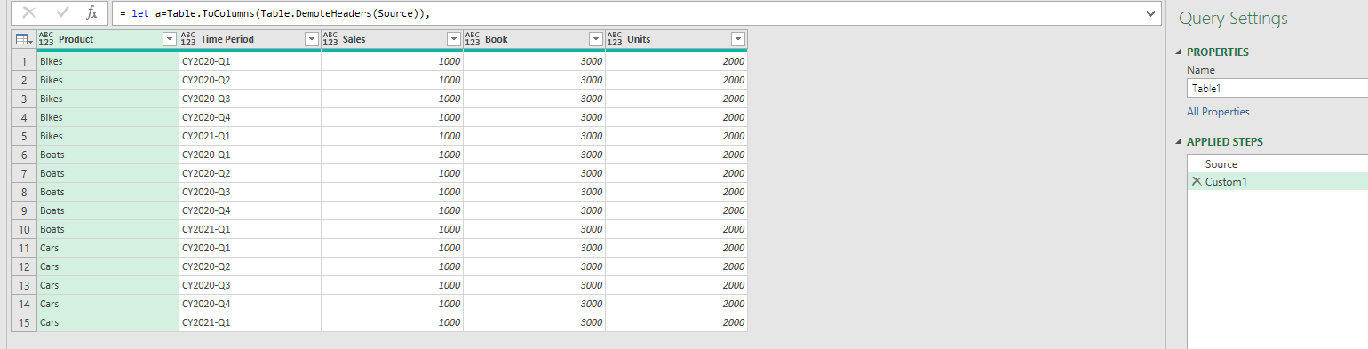Viewport: 1368px width, 349px height.
Task: Click the CY2020-Q4 cell in row 4
Action: (250, 117)
